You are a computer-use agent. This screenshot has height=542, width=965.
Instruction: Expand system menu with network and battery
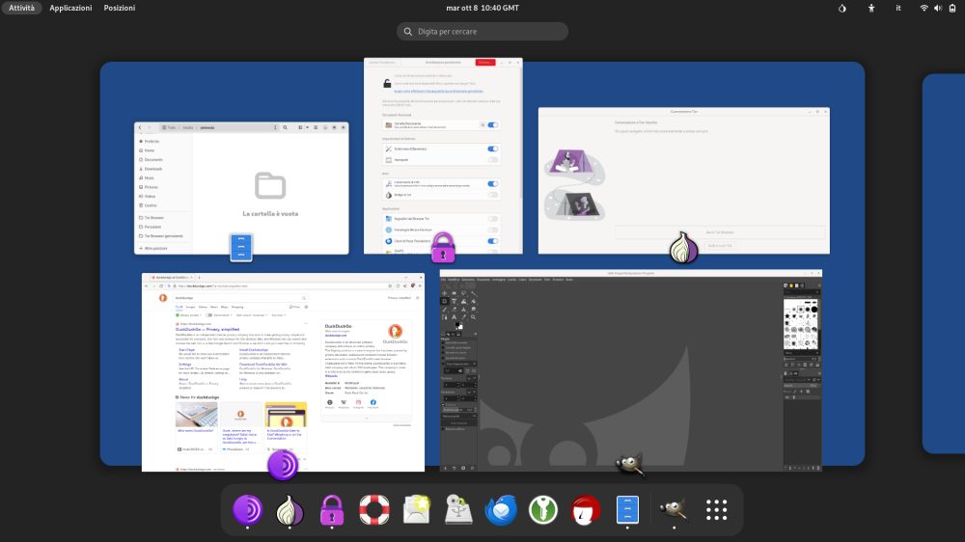click(937, 8)
